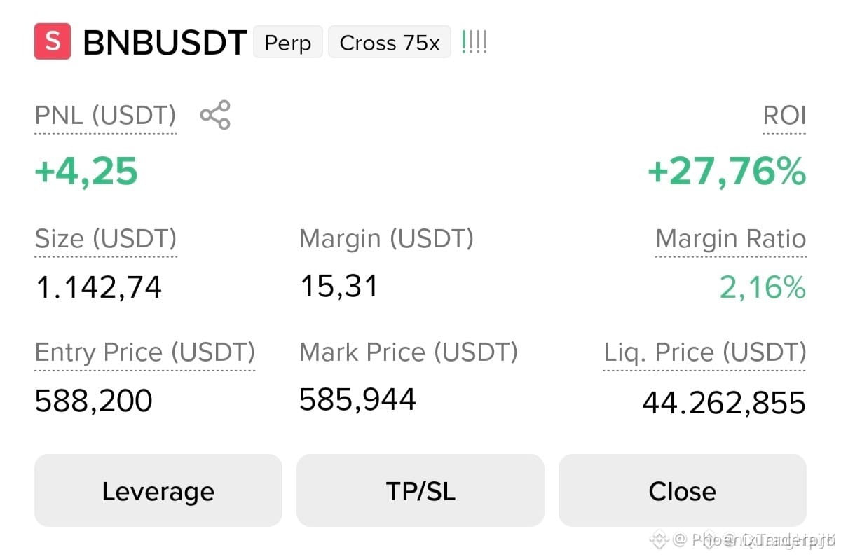841x557 pixels.
Task: Close the BNBUSDT position
Action: tap(683, 490)
